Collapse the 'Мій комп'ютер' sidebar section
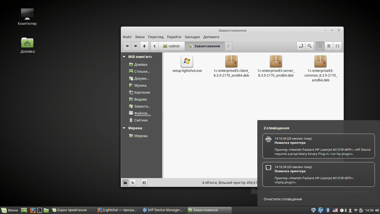380x214 pixels. (124, 57)
